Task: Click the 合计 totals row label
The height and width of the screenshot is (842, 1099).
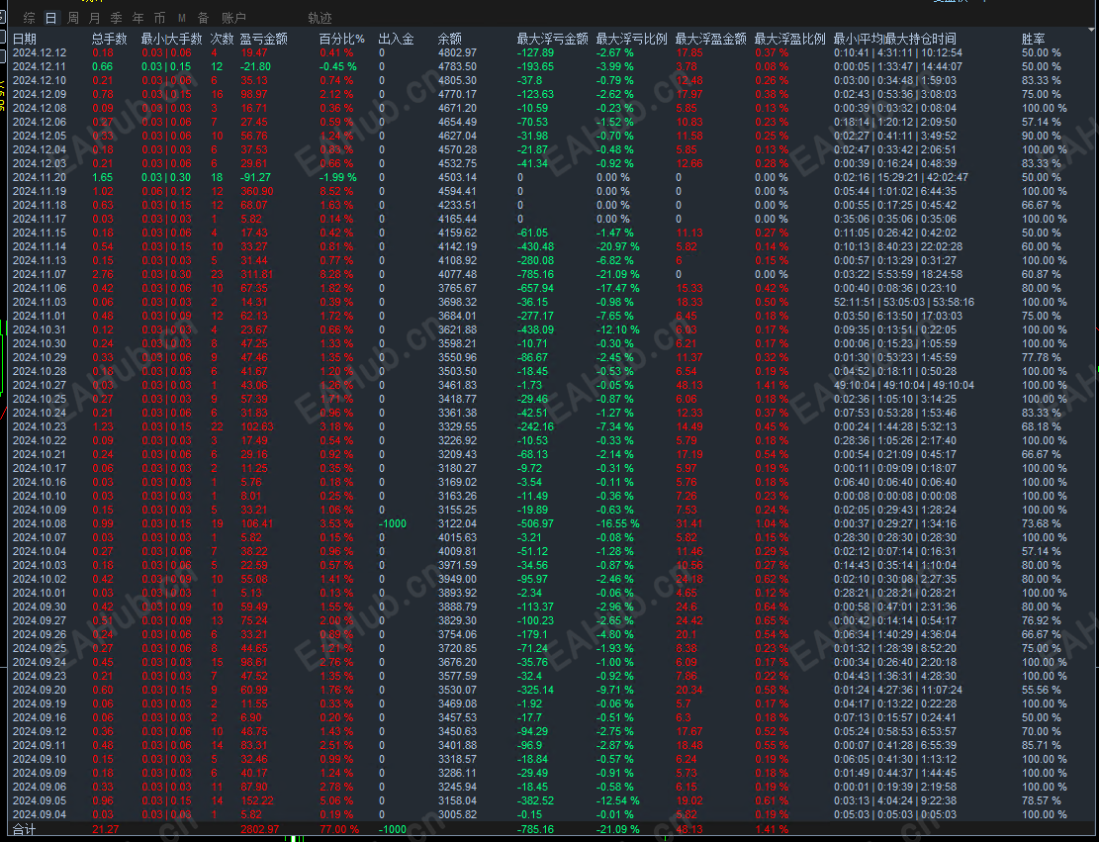Action: pyautogui.click(x=24, y=829)
